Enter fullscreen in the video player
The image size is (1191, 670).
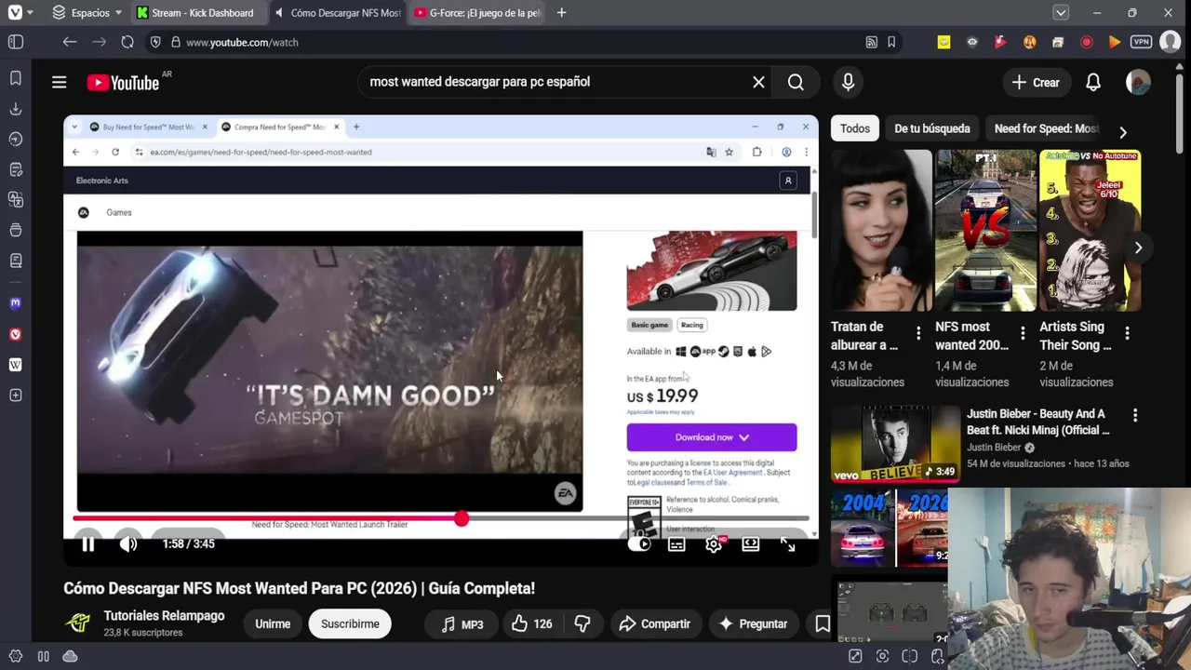pyautogui.click(x=787, y=544)
